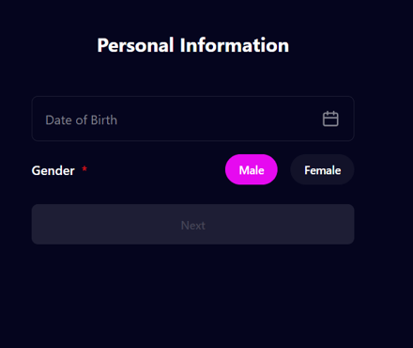This screenshot has width=413, height=348.
Task: Click the Gender label text
Action: [54, 170]
